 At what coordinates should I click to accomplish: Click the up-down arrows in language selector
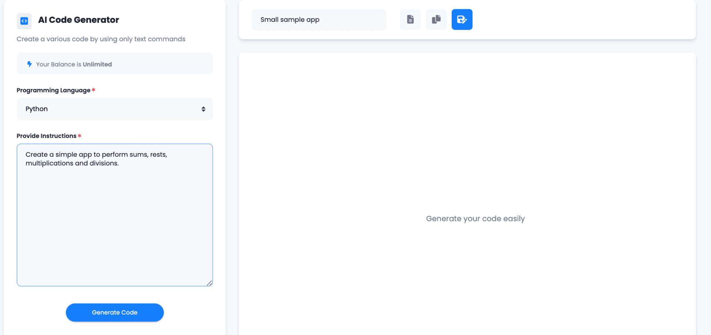pos(203,109)
